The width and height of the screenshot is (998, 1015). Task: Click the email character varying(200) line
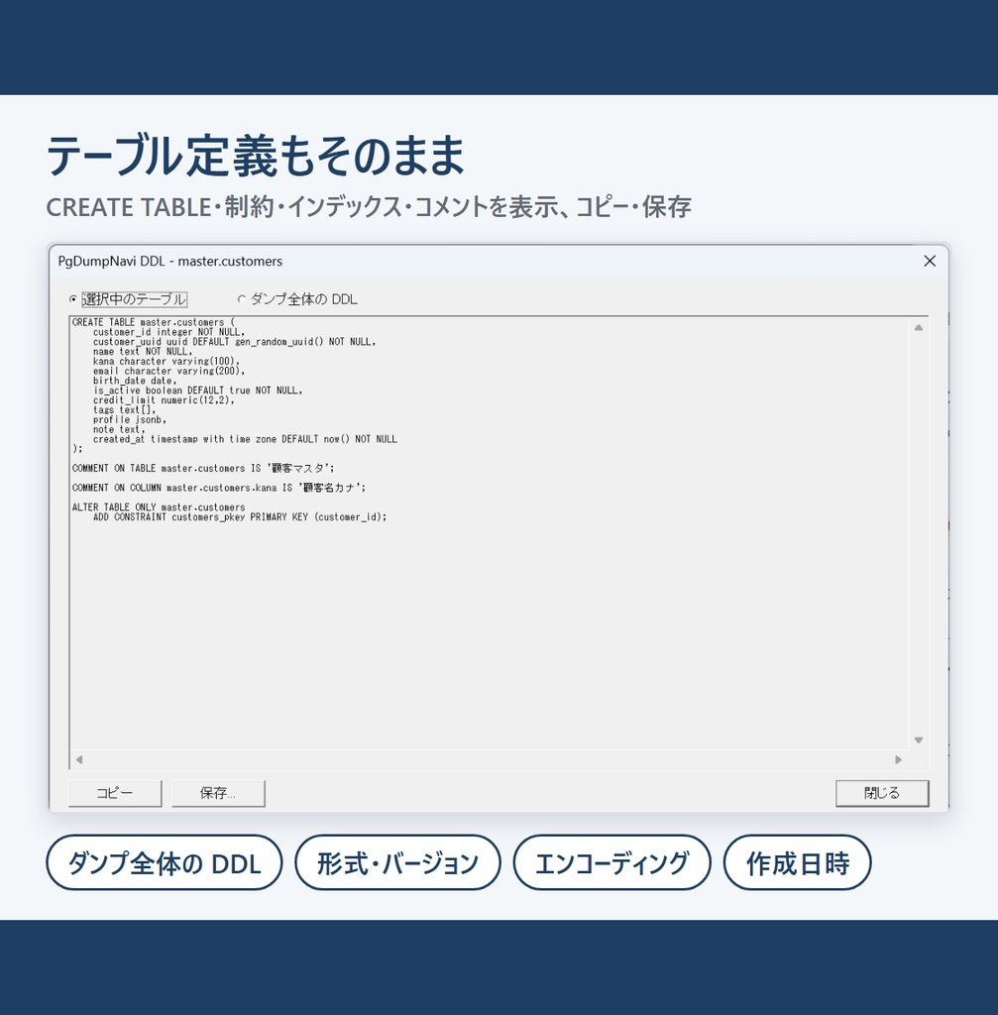[x=168, y=371]
